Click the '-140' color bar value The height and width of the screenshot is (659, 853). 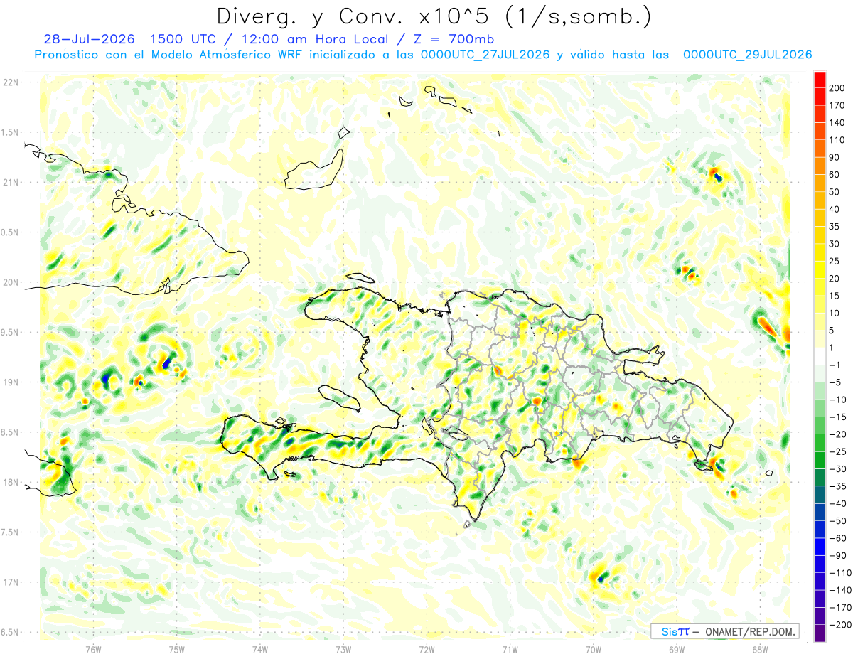pyautogui.click(x=842, y=590)
